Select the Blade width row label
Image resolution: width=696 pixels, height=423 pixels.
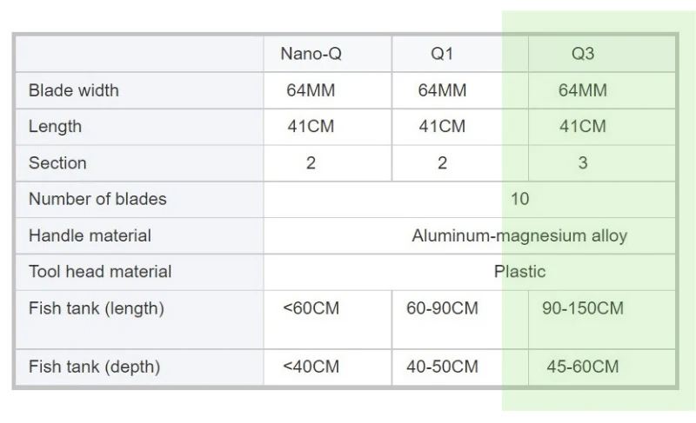[x=74, y=90]
